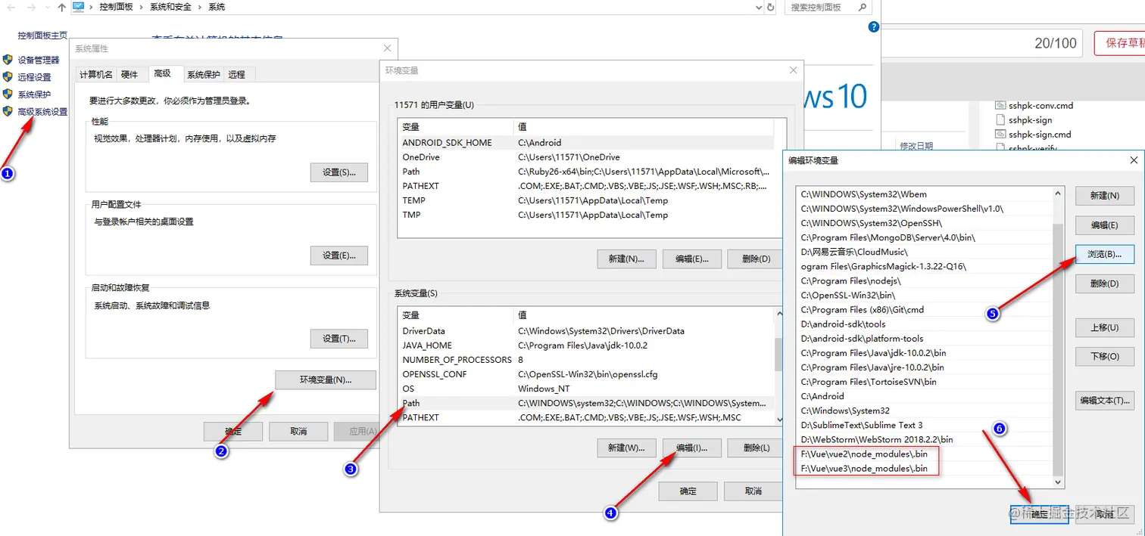Screen dimensions: 1145x536
Task: Close the Edit Environment Variable dialog
Action: pos(1134,160)
